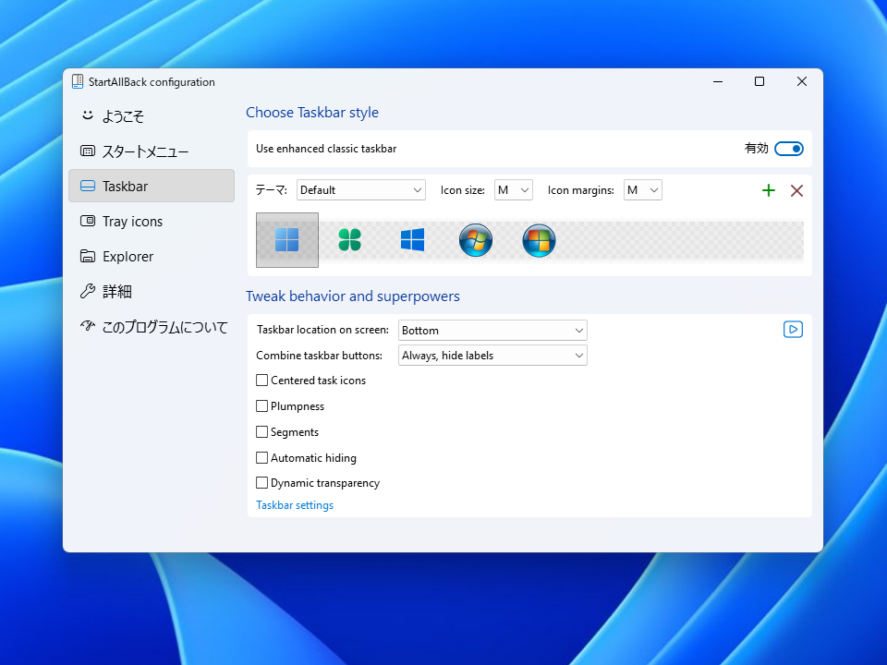Select the Windows 11 start button style

(286, 240)
